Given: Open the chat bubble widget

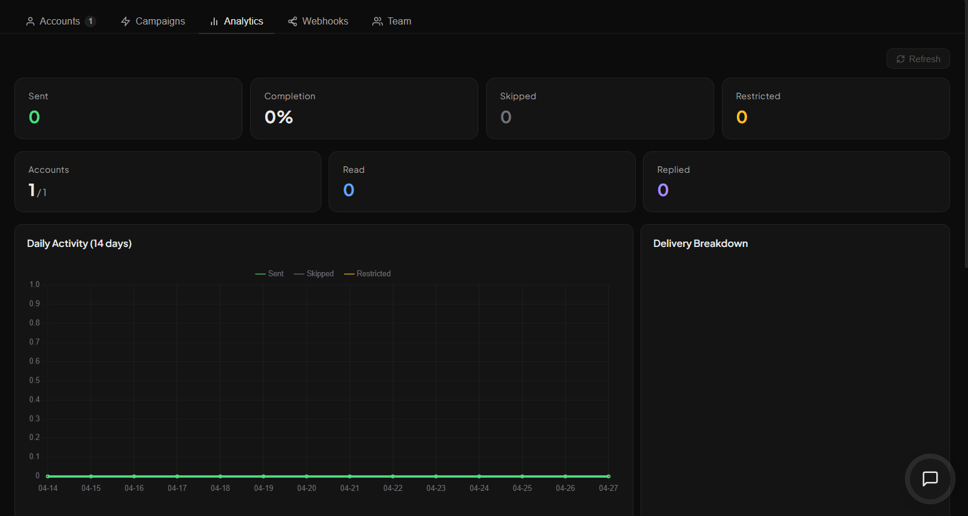Looking at the screenshot, I should (930, 479).
